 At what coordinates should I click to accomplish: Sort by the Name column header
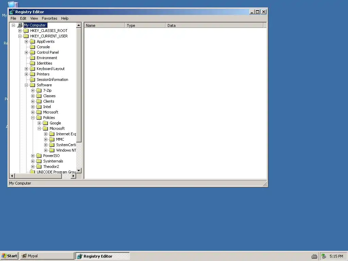click(104, 25)
